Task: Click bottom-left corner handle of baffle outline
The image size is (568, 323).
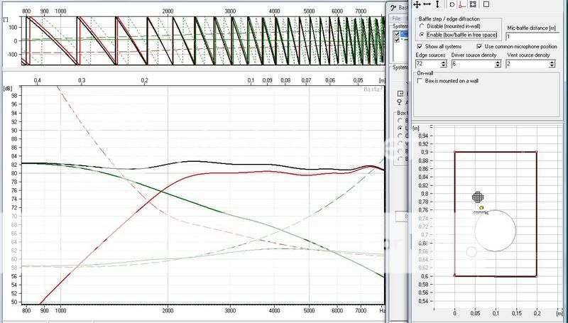Action: click(454, 275)
